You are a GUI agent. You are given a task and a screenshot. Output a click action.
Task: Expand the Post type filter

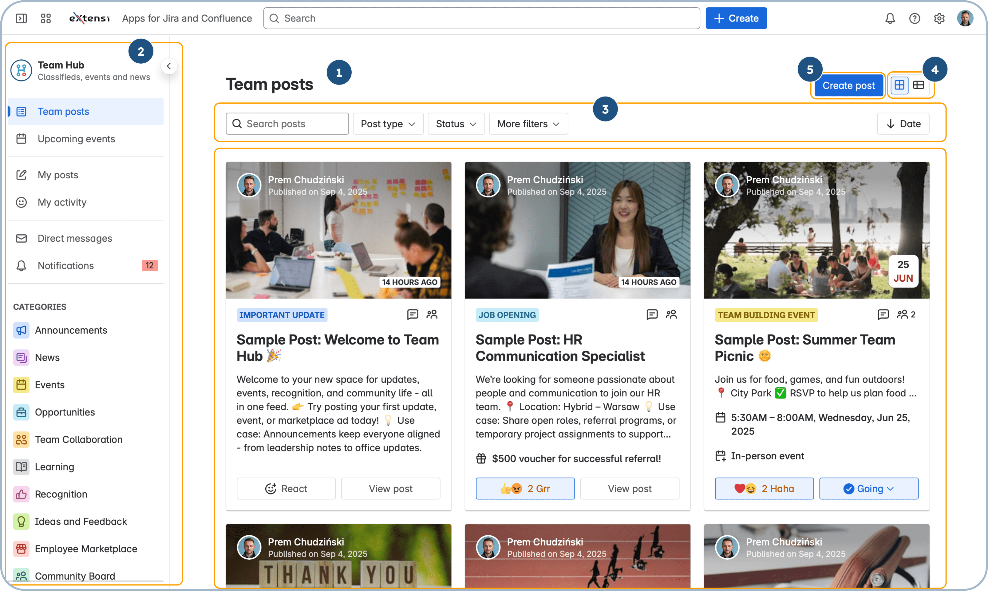point(388,124)
